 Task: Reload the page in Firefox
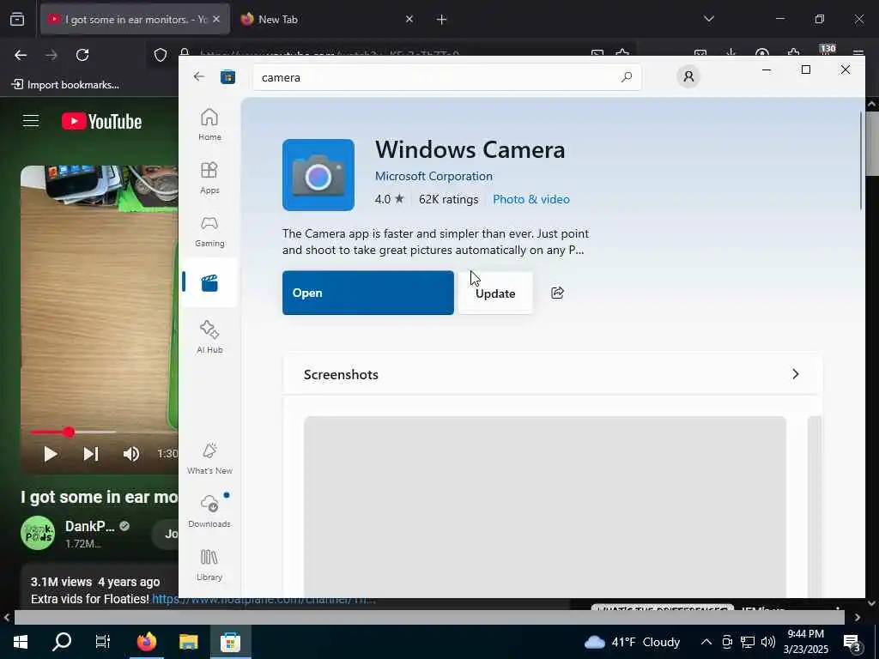pos(82,55)
